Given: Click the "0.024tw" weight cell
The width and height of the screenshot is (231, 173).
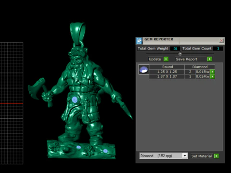Looking at the screenshot, I should 203,76.
